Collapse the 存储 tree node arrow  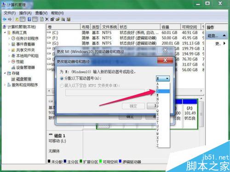pyautogui.click(x=5, y=73)
